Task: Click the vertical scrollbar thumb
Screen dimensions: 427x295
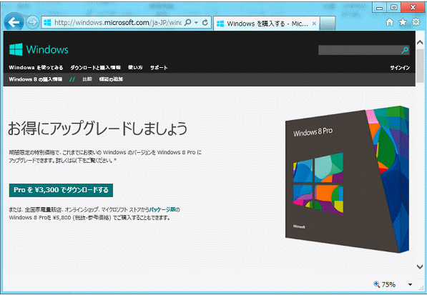Action: coord(420,66)
